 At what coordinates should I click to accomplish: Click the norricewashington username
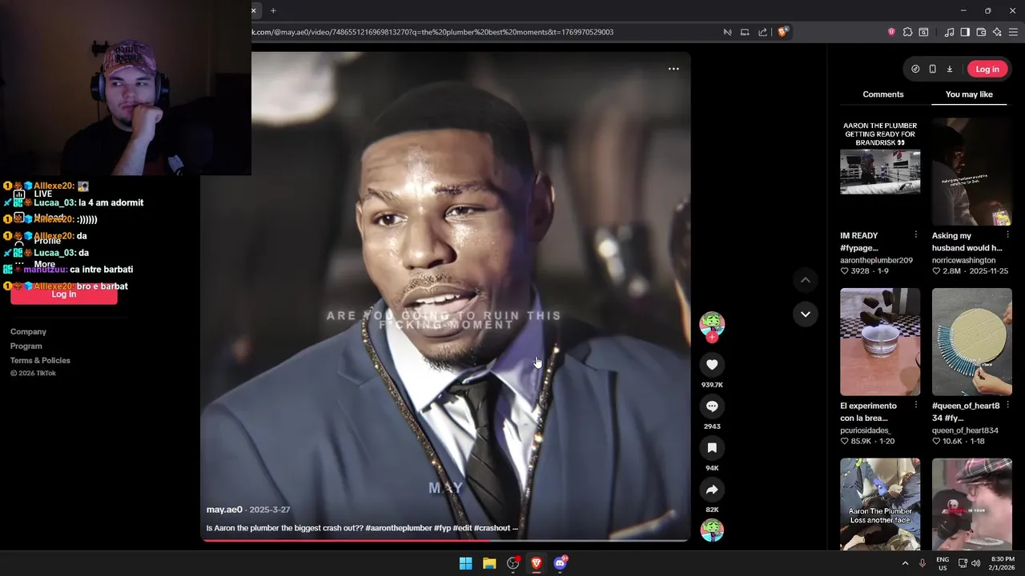point(963,260)
